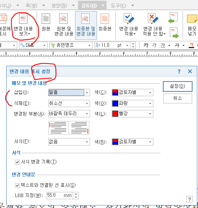Click the font color 가 icon
The image size is (198, 208).
coord(191,45)
